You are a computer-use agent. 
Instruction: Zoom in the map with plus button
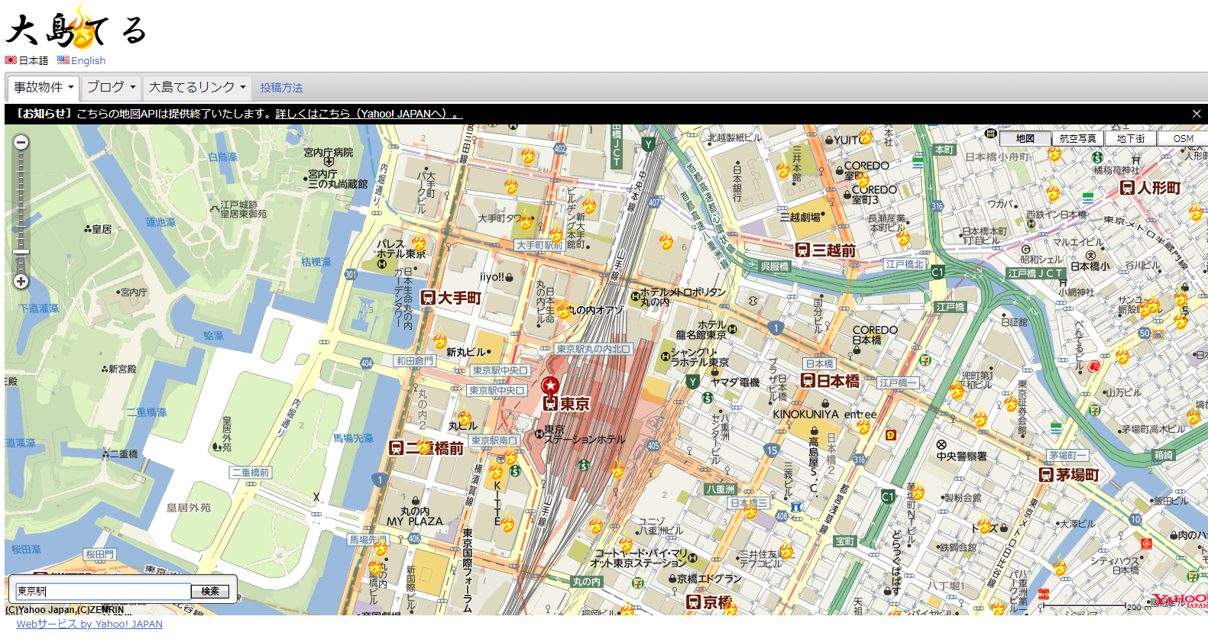21,281
